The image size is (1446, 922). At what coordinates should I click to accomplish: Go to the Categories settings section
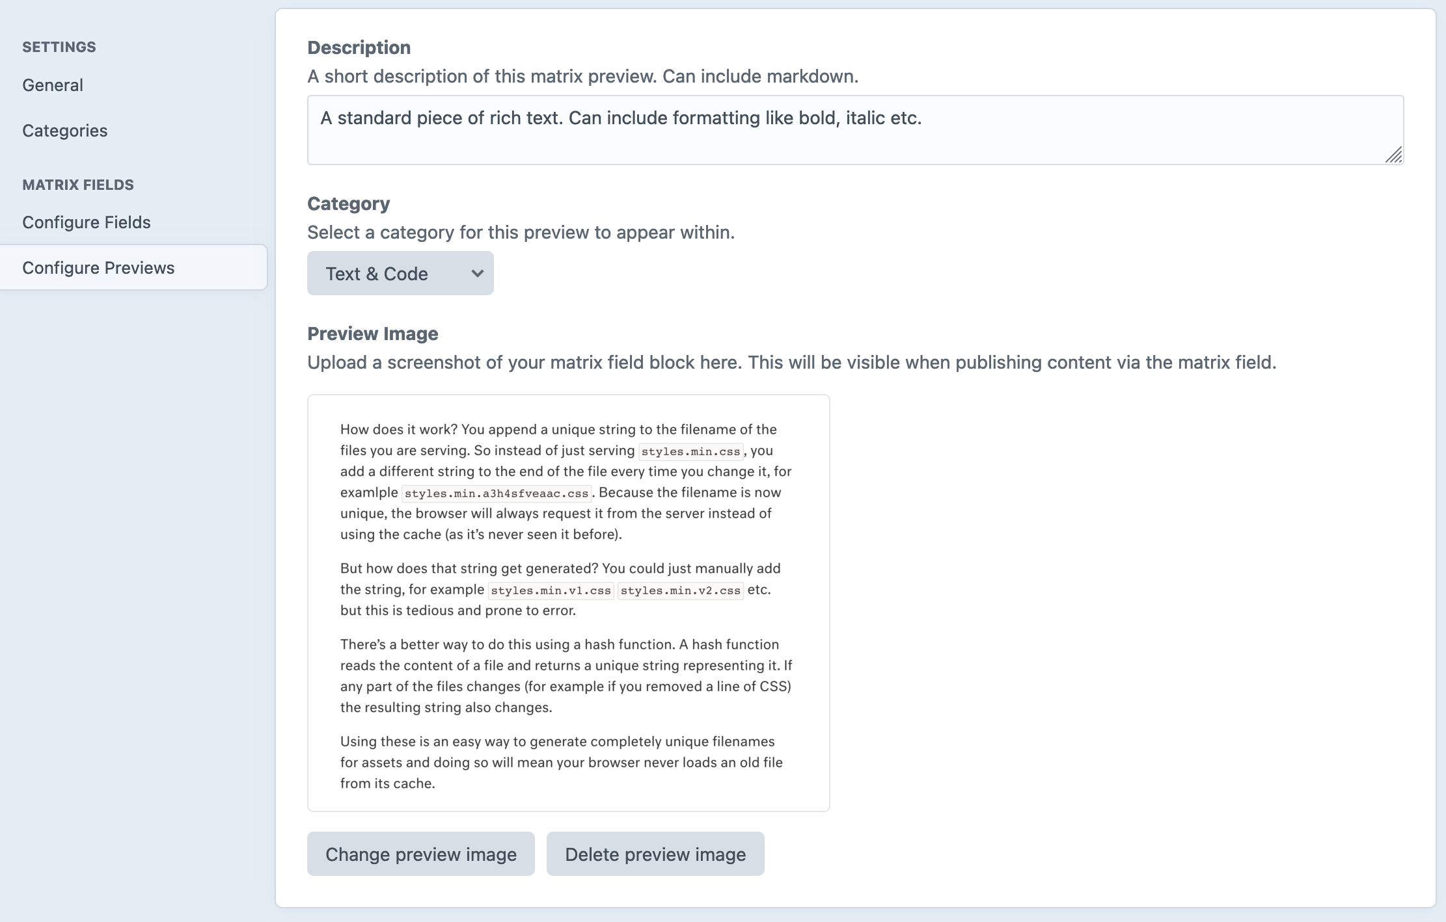click(65, 131)
